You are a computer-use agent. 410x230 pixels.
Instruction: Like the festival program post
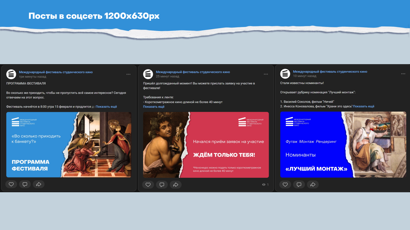coord(11,184)
